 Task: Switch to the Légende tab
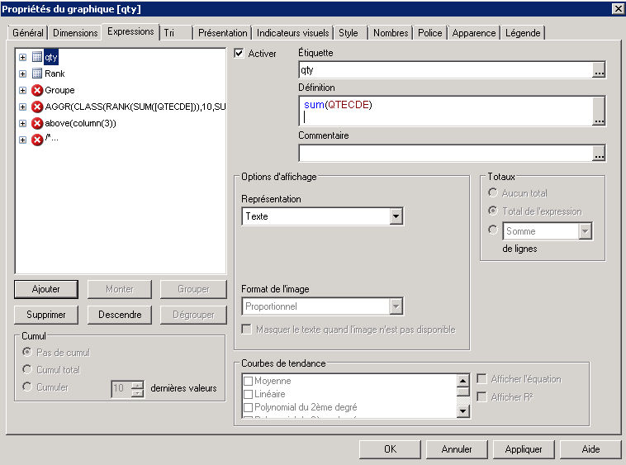pos(523,33)
